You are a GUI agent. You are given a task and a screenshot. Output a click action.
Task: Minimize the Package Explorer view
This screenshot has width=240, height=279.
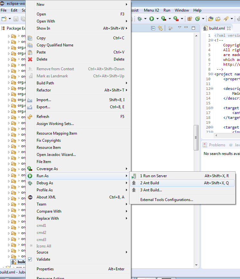[186, 27]
